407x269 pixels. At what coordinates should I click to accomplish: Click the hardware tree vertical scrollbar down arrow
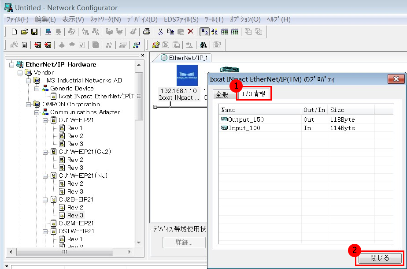coord(139,242)
